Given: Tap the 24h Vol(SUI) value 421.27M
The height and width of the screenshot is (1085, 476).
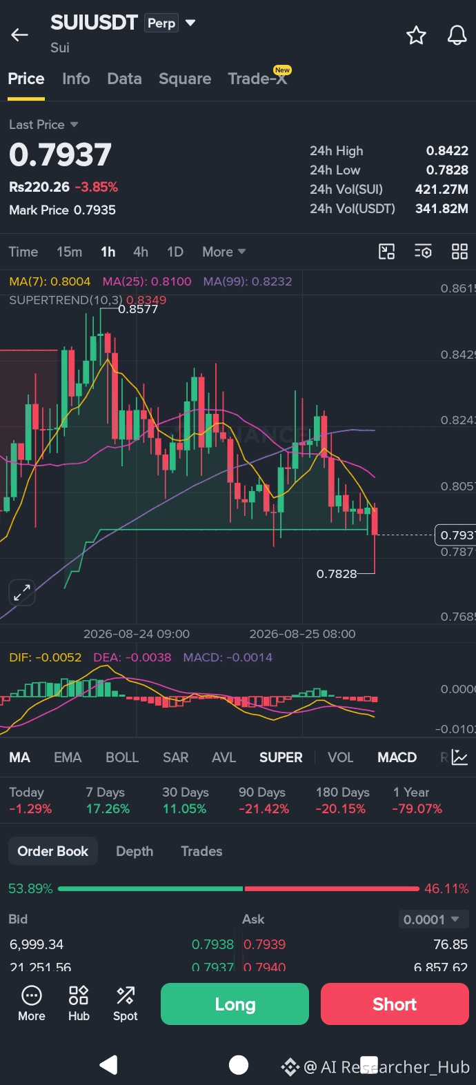Looking at the screenshot, I should [442, 189].
